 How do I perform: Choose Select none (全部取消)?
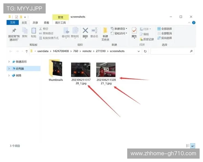(x=164, y=33)
